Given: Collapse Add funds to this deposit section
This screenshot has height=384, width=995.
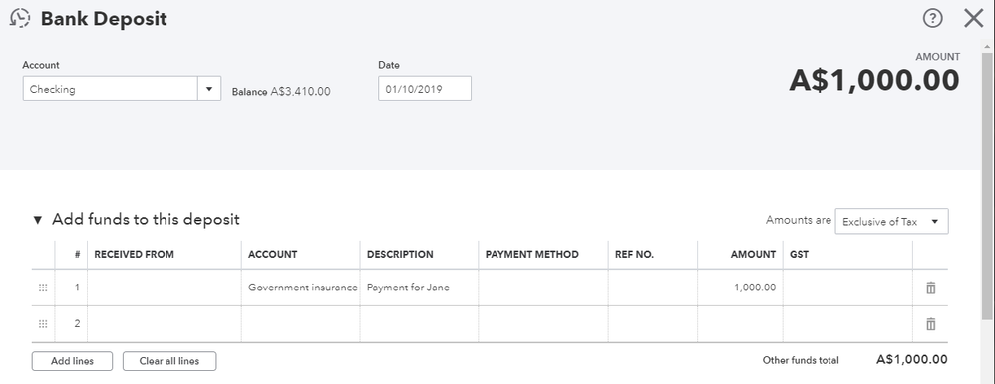Looking at the screenshot, I should [x=38, y=220].
